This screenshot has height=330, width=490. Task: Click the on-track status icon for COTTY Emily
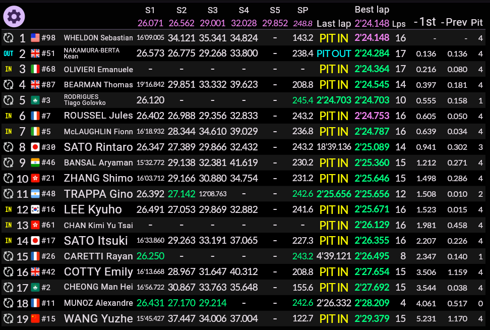tap(8, 272)
